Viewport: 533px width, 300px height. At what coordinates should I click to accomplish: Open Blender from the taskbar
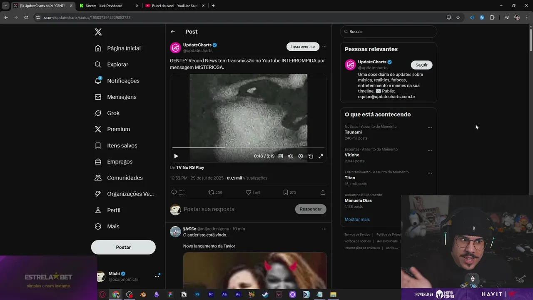(x=143, y=294)
